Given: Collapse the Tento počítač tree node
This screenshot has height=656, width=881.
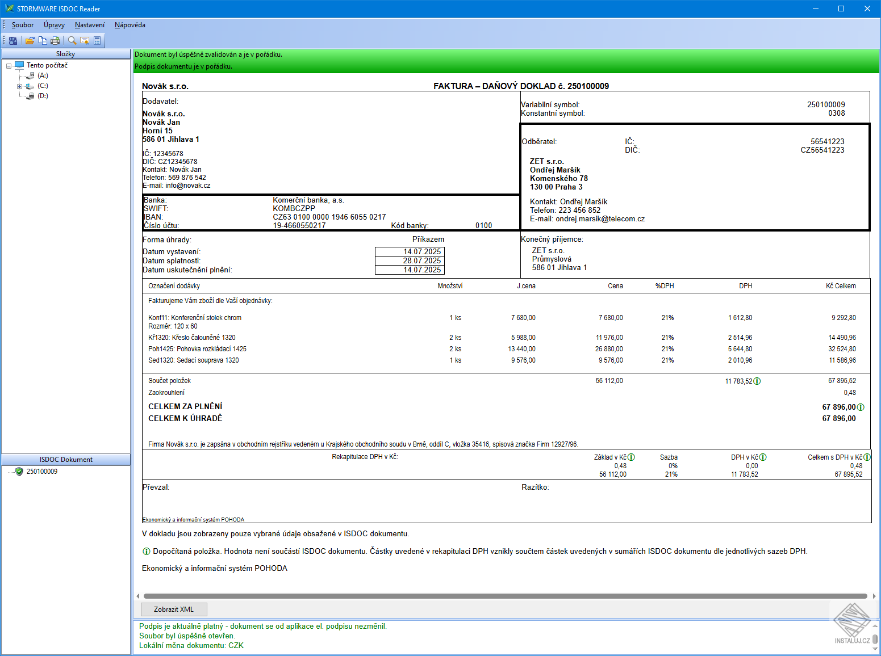Looking at the screenshot, I should [x=9, y=65].
